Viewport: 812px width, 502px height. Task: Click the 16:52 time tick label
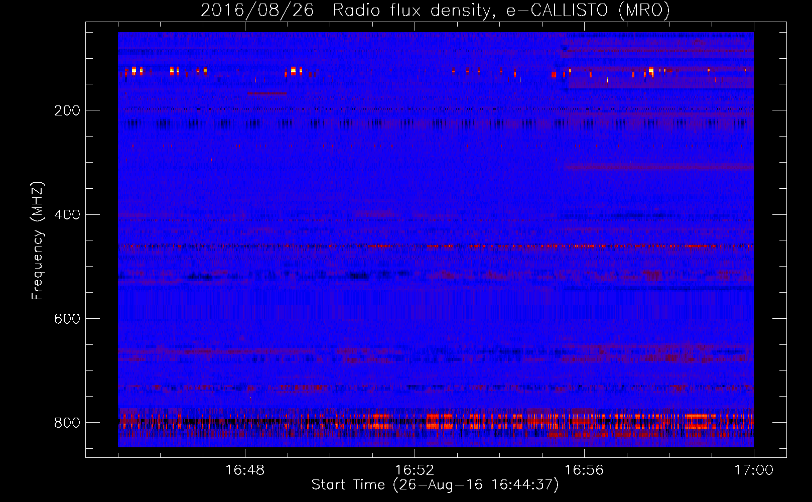[x=415, y=470]
